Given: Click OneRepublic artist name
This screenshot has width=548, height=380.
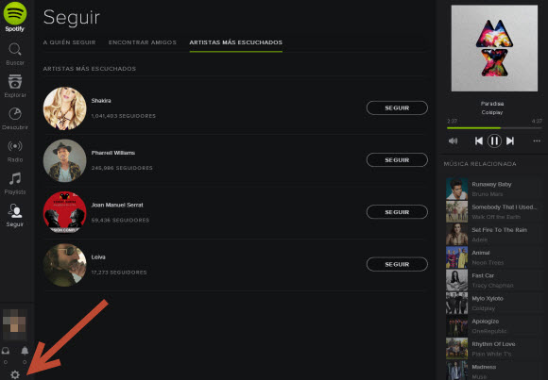Looking at the screenshot, I should click(488, 331).
